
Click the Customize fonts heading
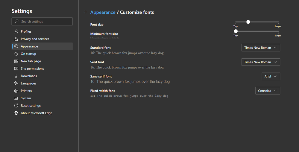[x=137, y=12]
